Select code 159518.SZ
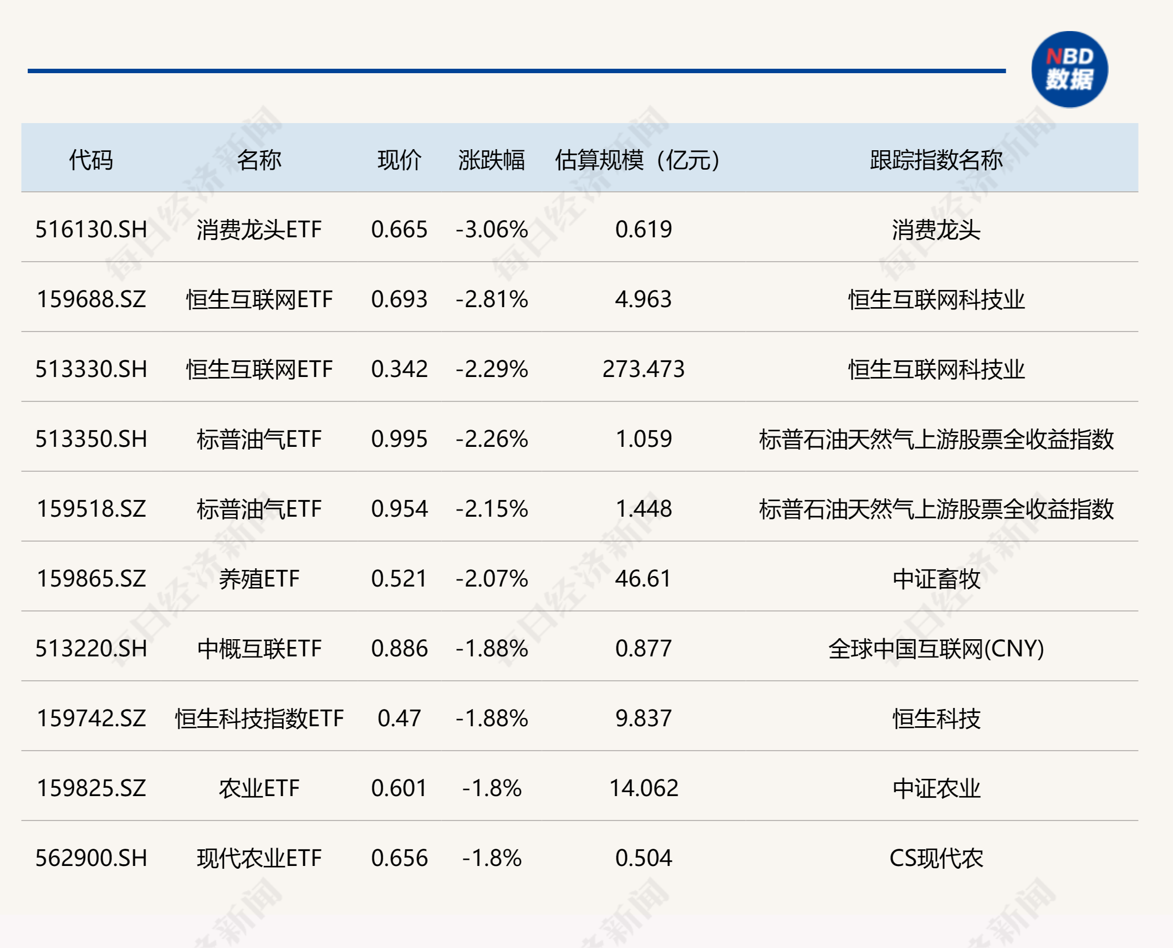 (x=91, y=509)
